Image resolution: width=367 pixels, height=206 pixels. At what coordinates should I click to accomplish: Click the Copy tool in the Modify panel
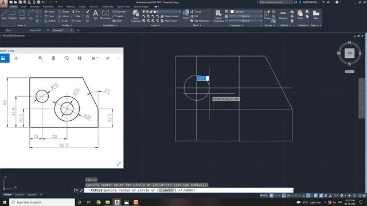49,16
